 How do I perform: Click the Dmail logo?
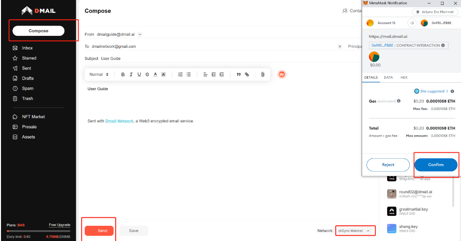click(38, 11)
